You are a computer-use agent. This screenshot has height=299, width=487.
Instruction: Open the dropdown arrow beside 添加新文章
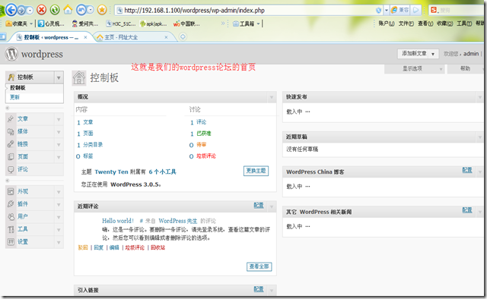pyautogui.click(x=433, y=54)
